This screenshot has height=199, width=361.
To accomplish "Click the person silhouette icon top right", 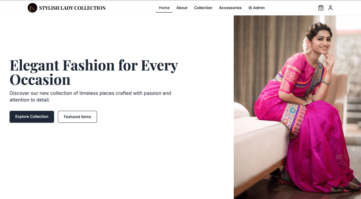I will click(330, 7).
